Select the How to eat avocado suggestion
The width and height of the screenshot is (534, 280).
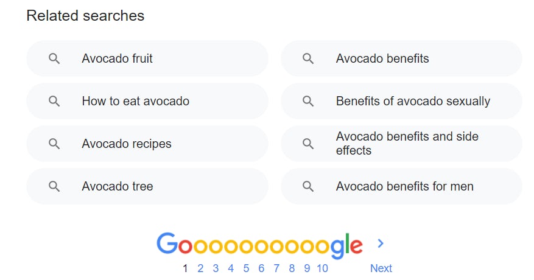pyautogui.click(x=136, y=102)
